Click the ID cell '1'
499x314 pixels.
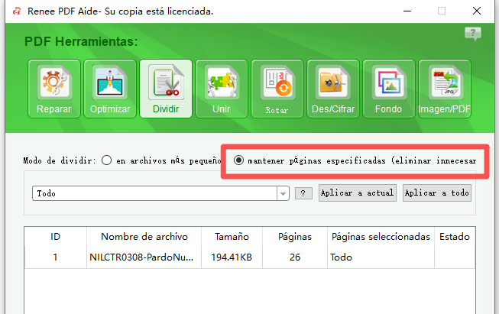click(x=55, y=257)
